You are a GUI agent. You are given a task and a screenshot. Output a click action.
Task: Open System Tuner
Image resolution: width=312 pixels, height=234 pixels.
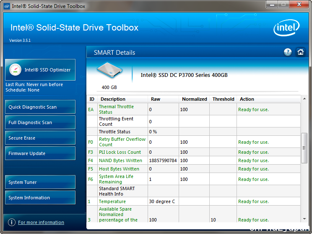pyautogui.click(x=40, y=182)
